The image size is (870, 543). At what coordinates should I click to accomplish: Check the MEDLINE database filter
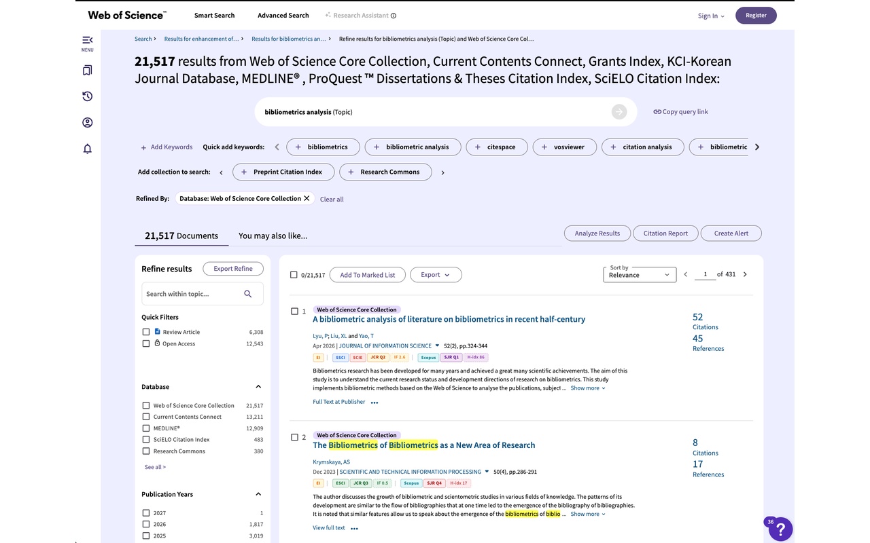(x=146, y=428)
